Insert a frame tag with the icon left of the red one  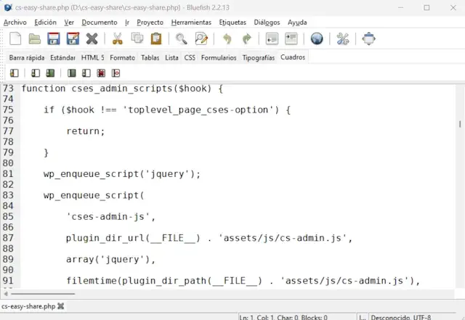point(86,73)
